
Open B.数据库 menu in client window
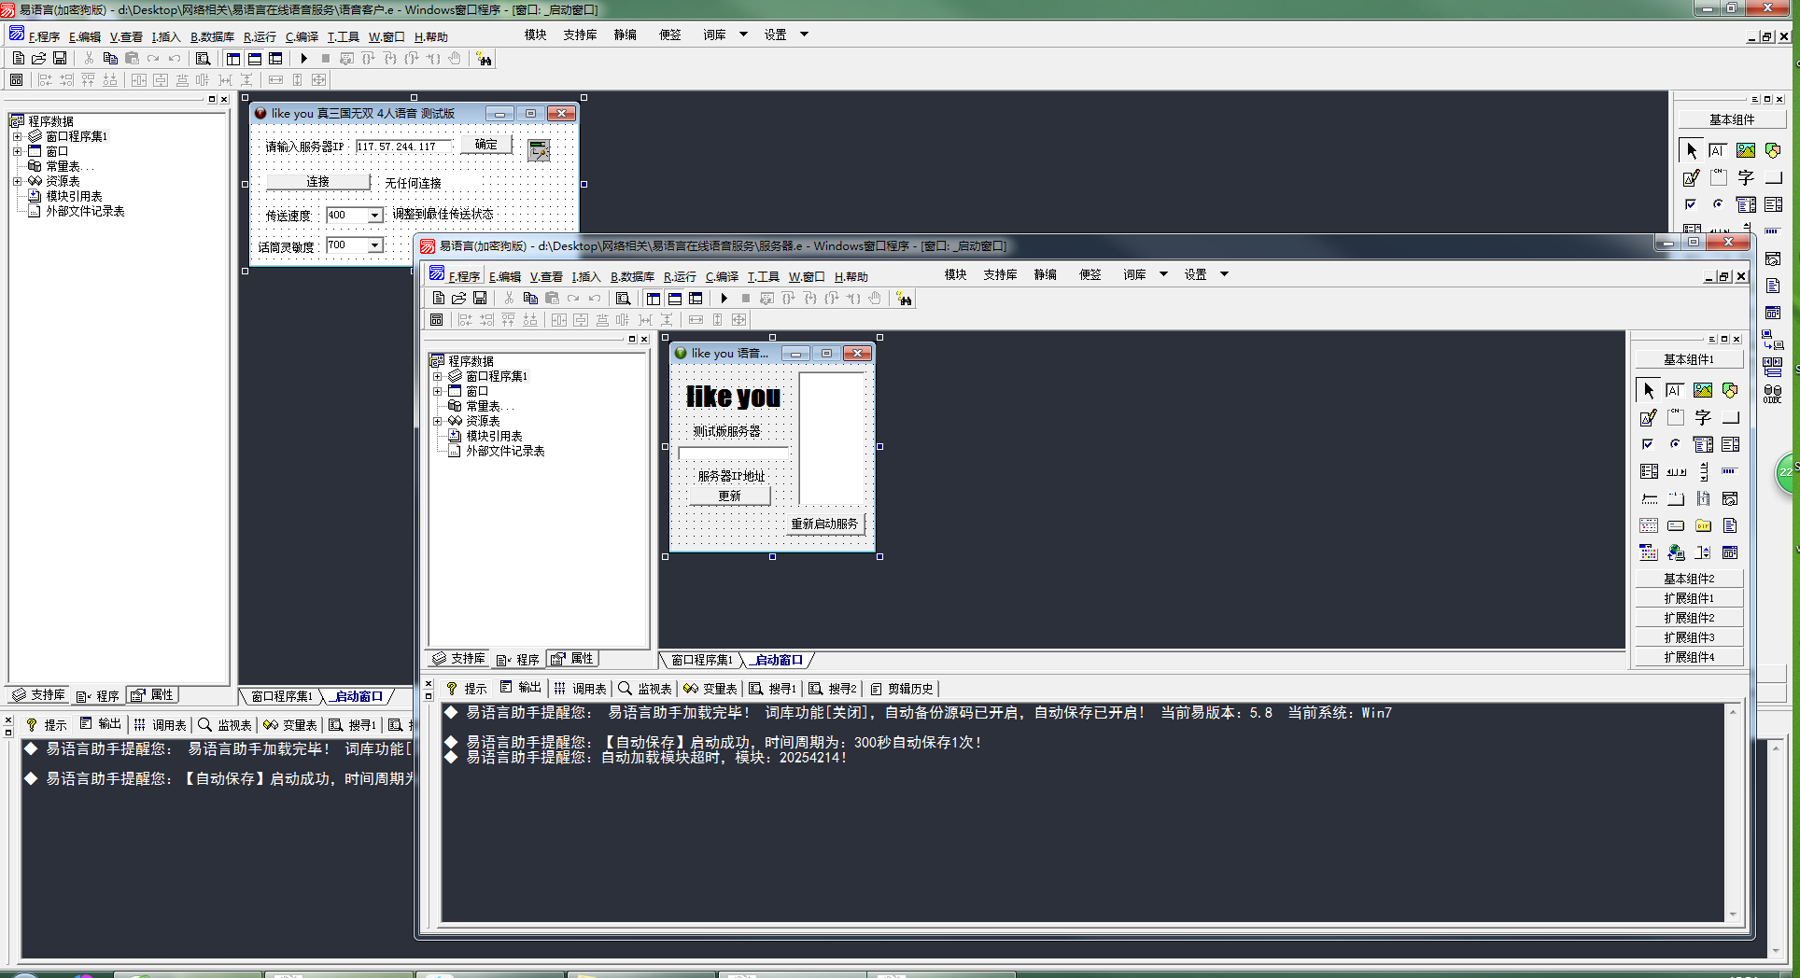tap(212, 36)
